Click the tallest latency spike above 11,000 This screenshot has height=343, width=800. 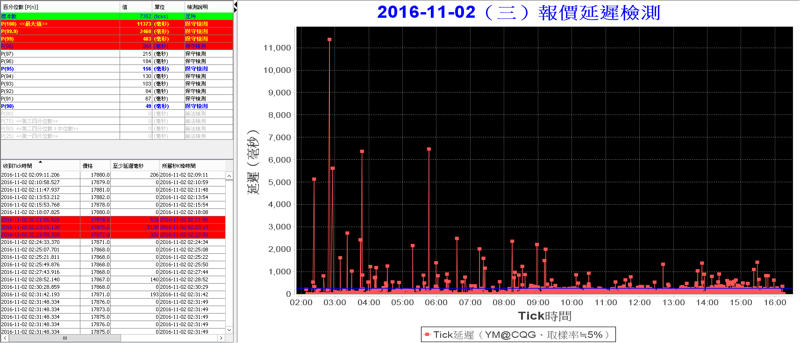[x=329, y=40]
